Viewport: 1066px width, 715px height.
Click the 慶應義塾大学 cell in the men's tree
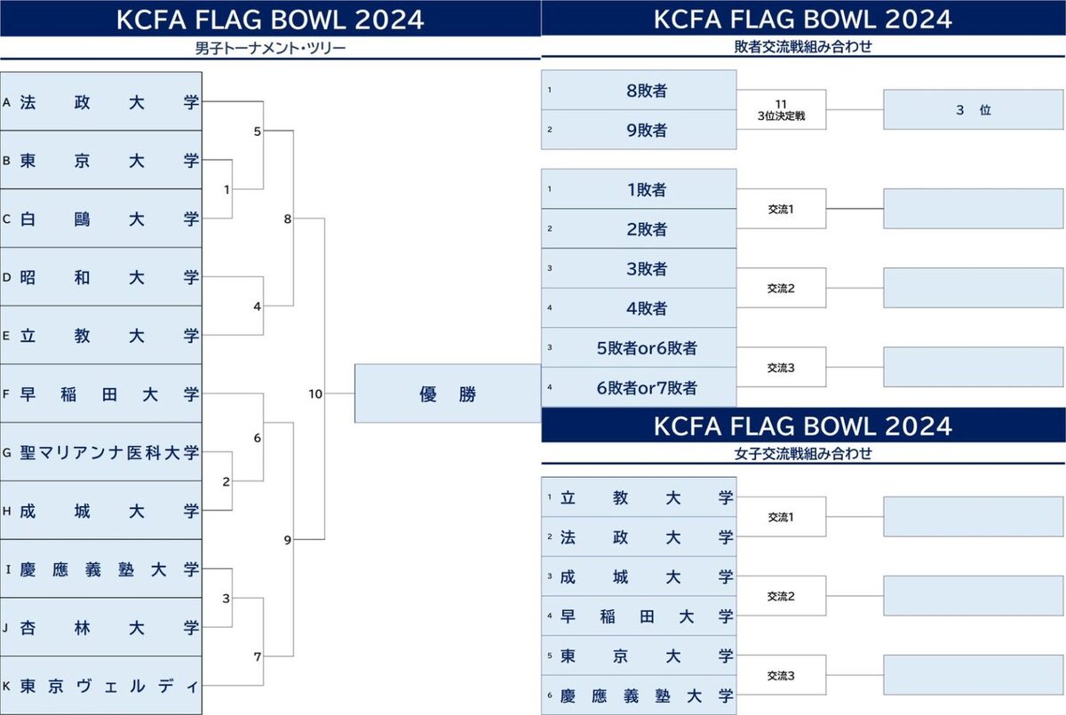101,568
